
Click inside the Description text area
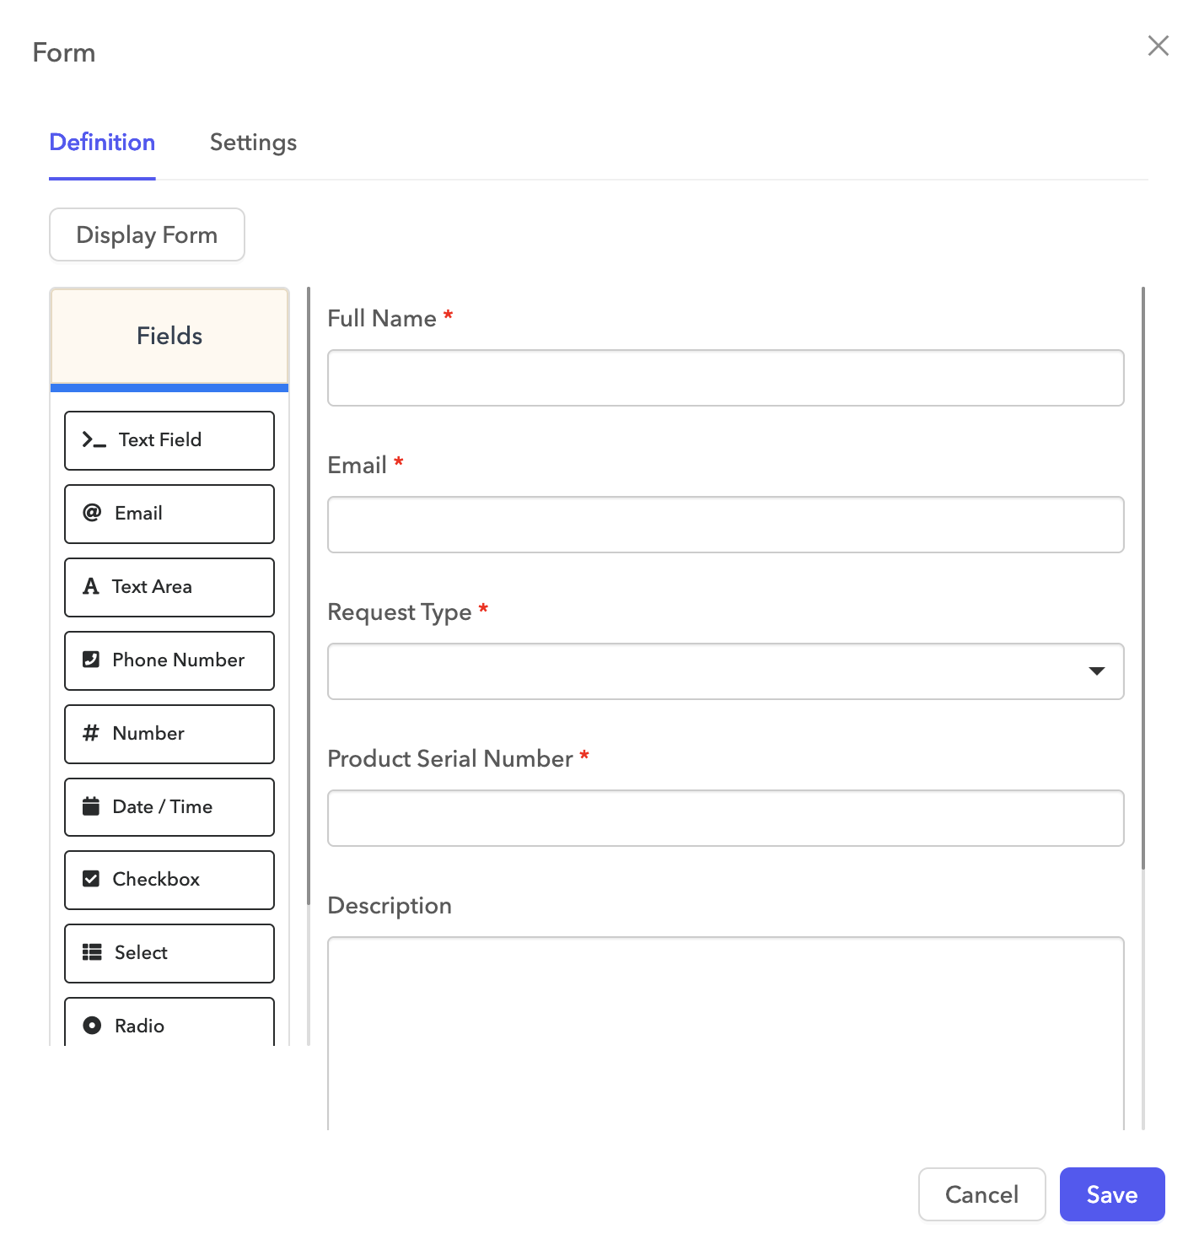pyautogui.click(x=725, y=1029)
